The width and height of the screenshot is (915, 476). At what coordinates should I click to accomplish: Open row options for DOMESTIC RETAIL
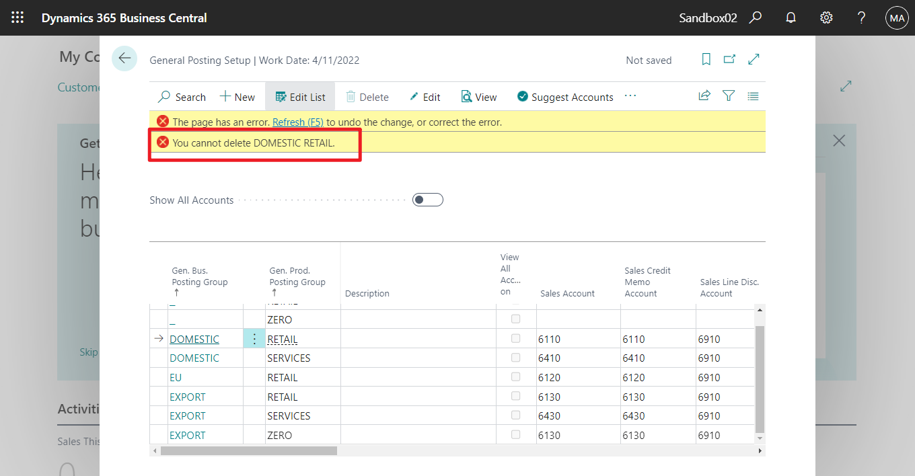point(254,339)
